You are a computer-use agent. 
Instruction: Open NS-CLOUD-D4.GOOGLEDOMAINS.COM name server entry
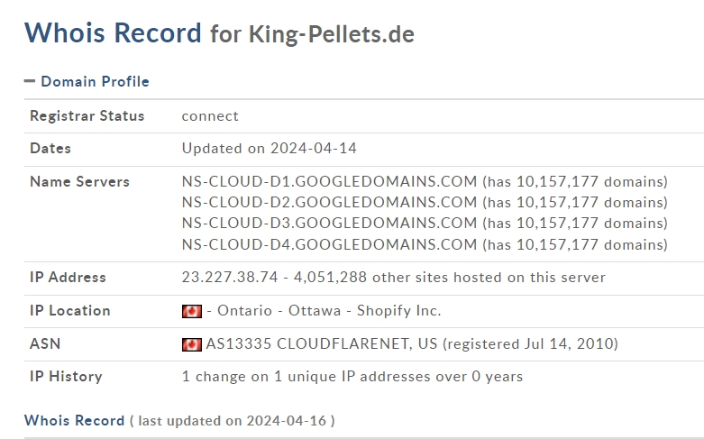[x=329, y=244]
